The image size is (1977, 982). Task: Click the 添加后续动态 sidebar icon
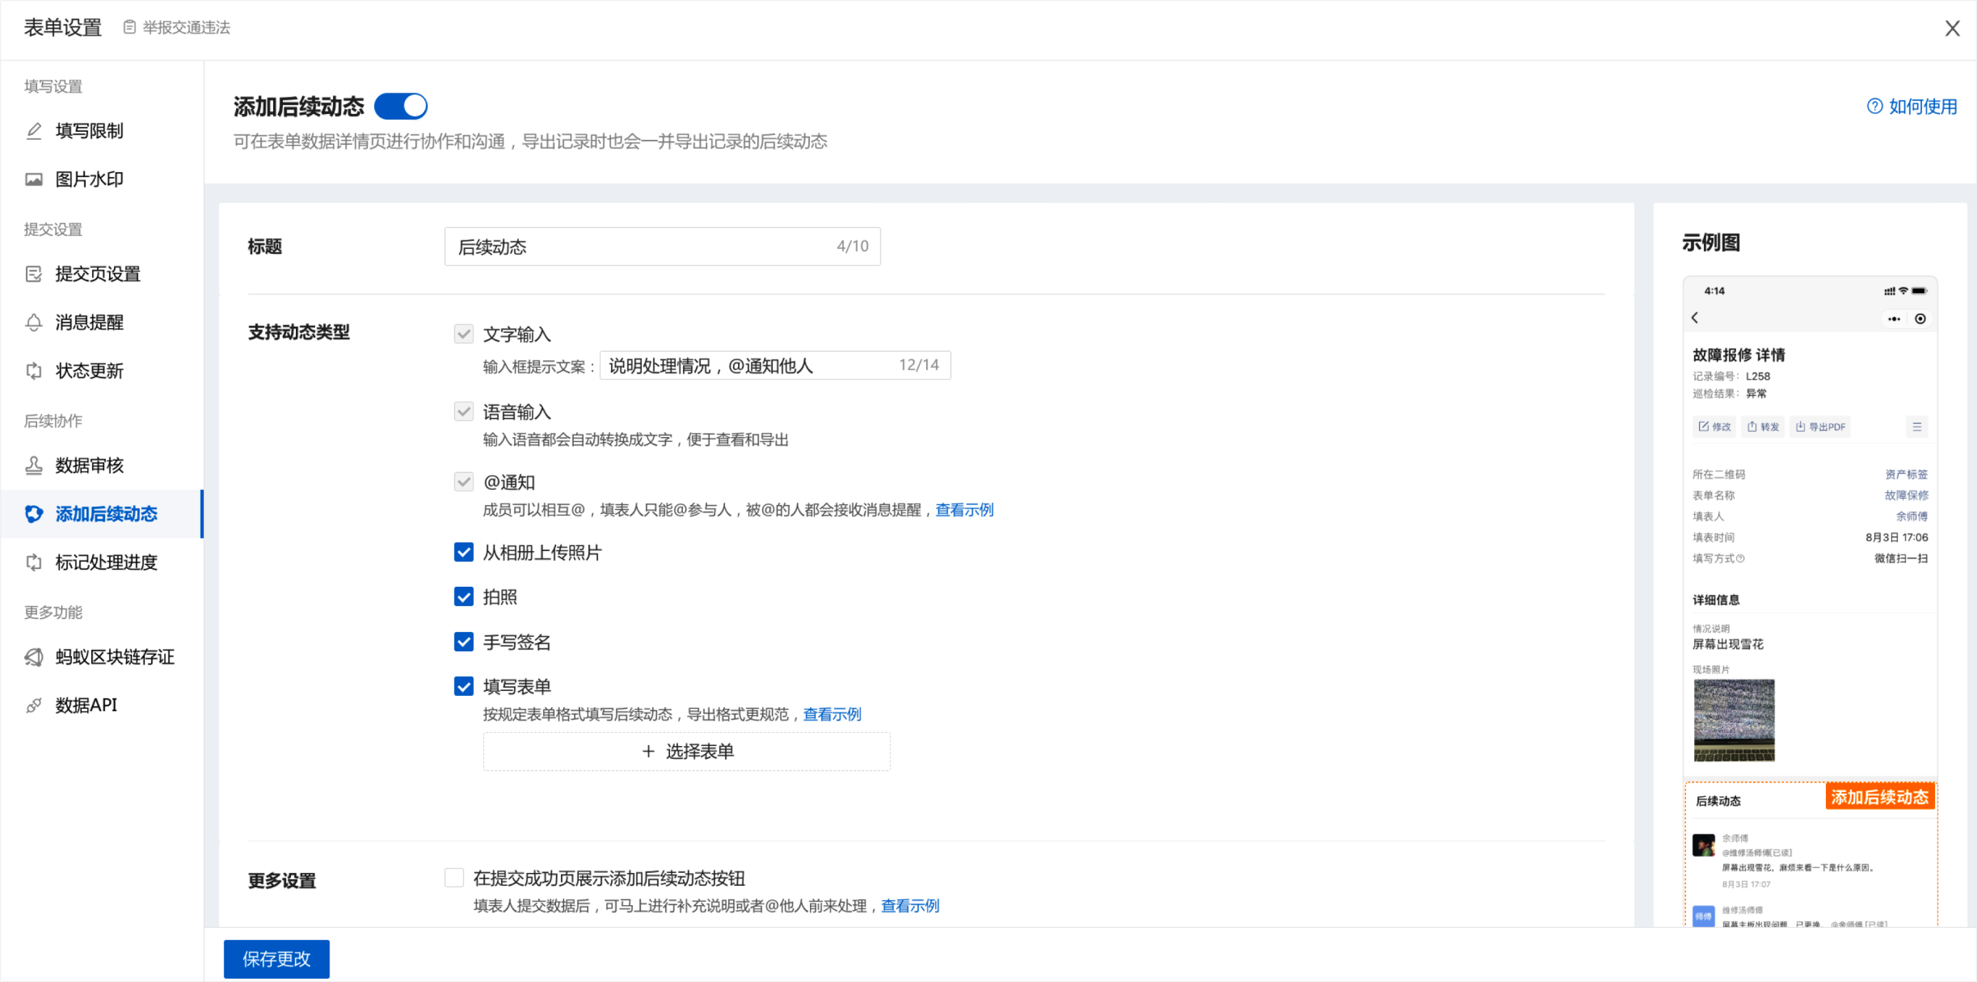(x=34, y=513)
